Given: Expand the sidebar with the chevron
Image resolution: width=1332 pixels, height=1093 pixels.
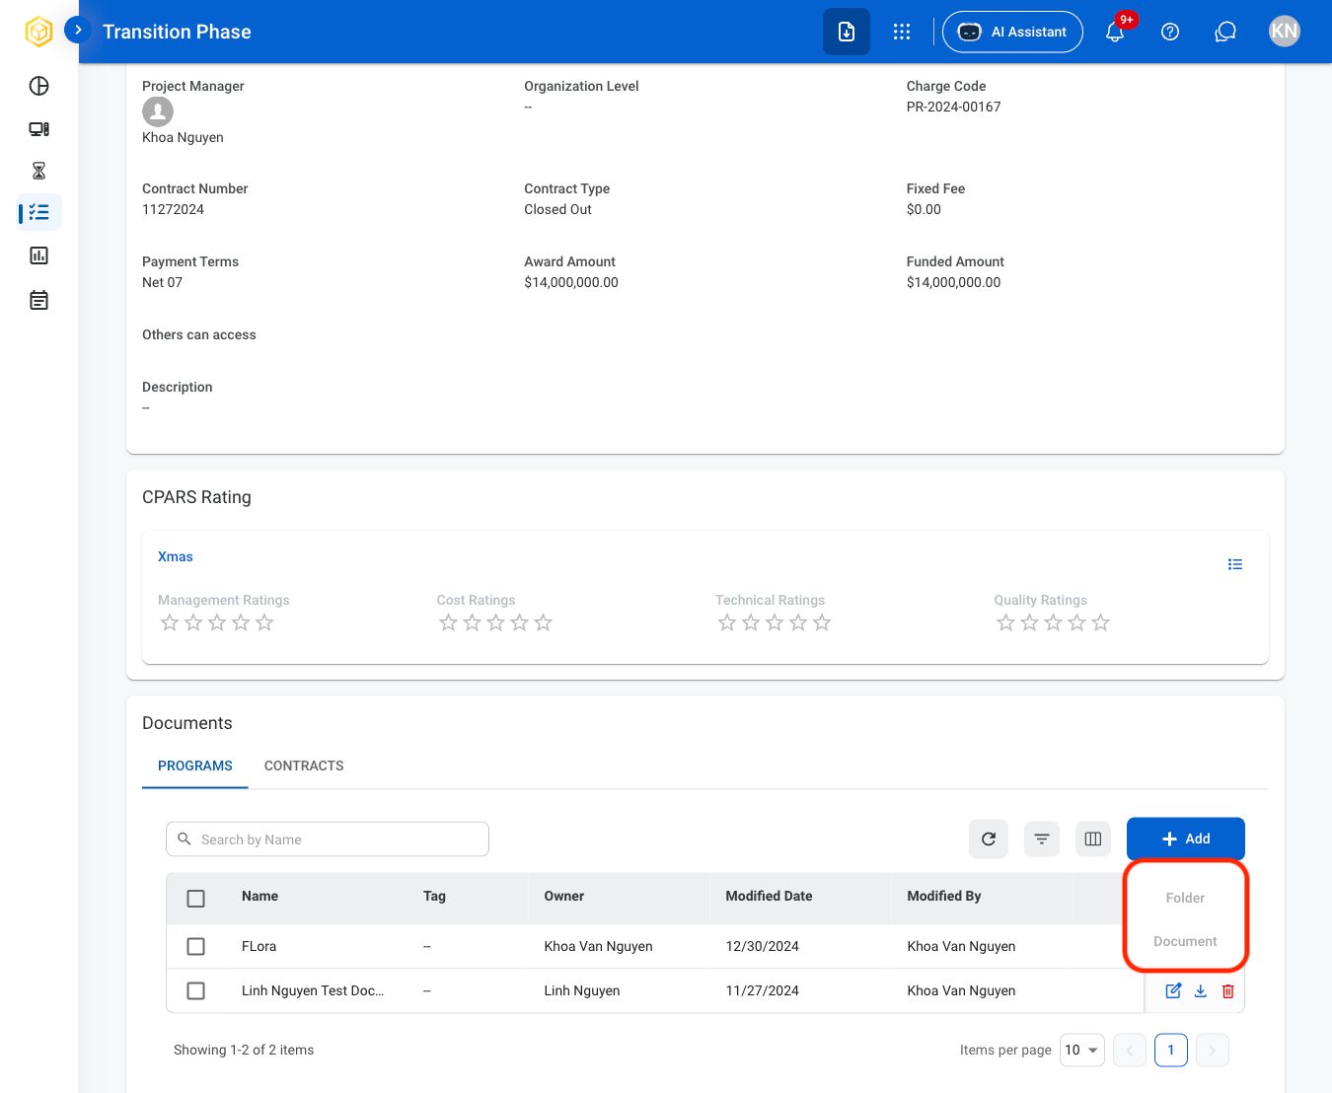Looking at the screenshot, I should pos(78,30).
